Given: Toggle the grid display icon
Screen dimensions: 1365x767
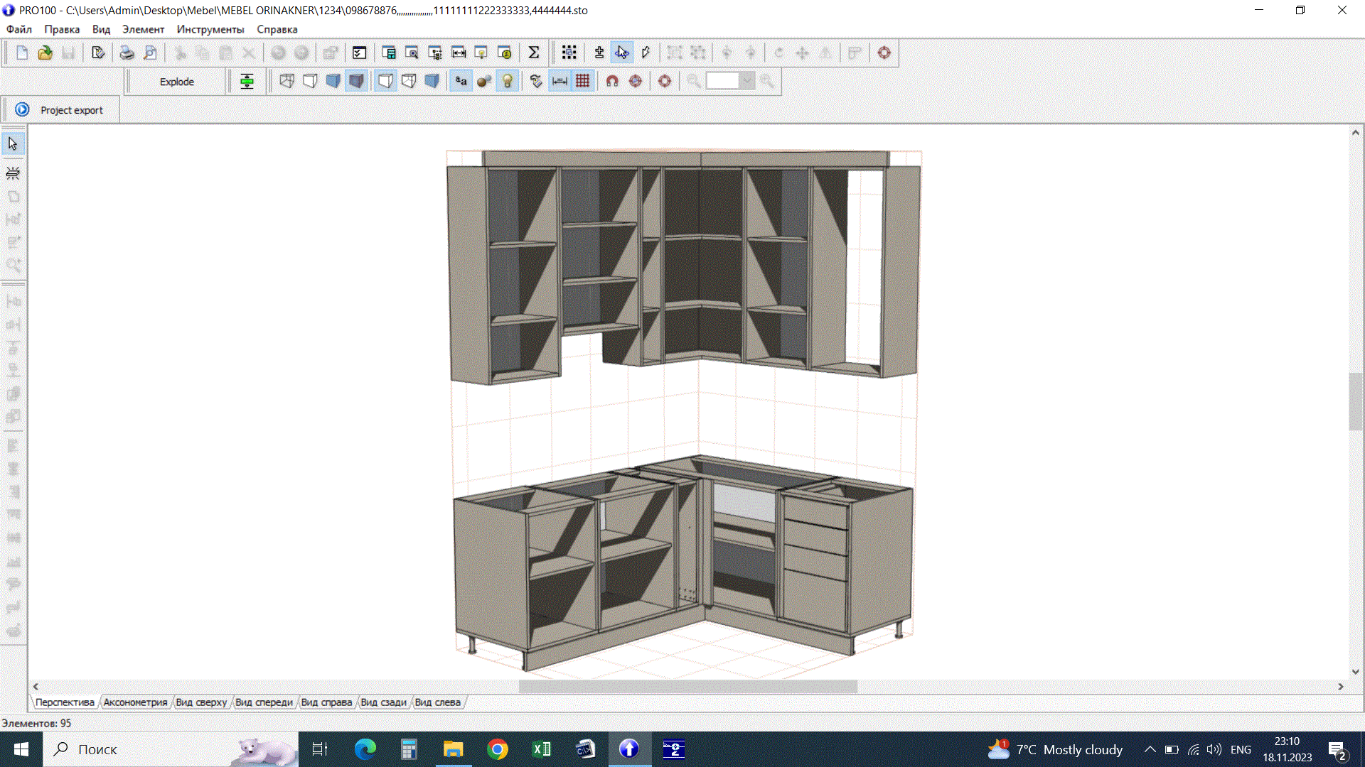Looking at the screenshot, I should [582, 80].
